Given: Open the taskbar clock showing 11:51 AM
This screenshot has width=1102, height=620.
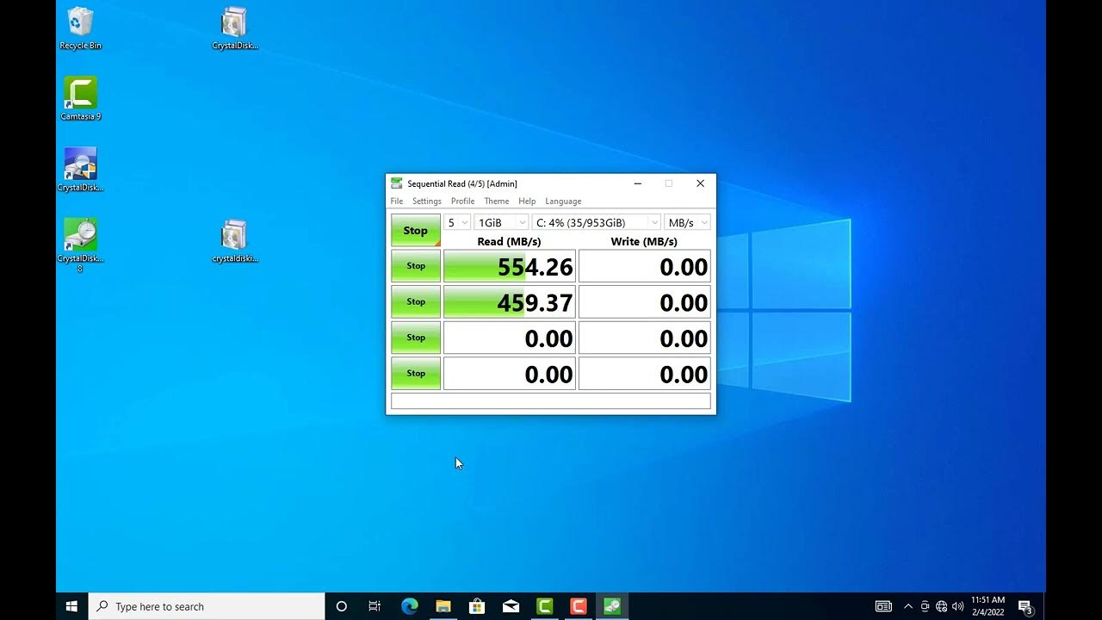Looking at the screenshot, I should [987, 606].
